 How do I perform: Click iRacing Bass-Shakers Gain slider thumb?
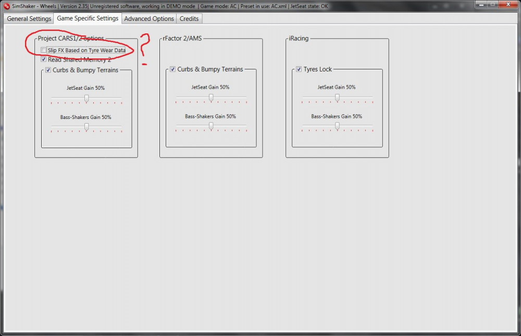pos(337,126)
